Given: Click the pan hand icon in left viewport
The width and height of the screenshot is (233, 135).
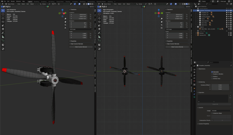Looking at the screenshot, I should 66,22.
